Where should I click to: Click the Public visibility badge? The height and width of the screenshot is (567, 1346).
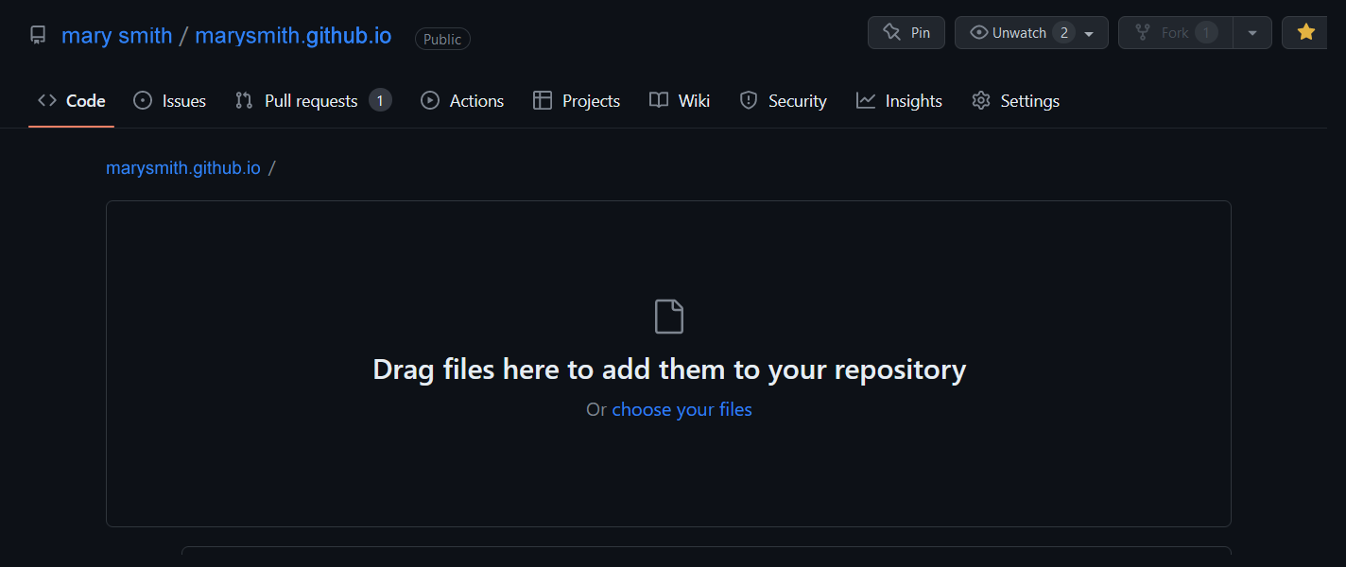442,39
